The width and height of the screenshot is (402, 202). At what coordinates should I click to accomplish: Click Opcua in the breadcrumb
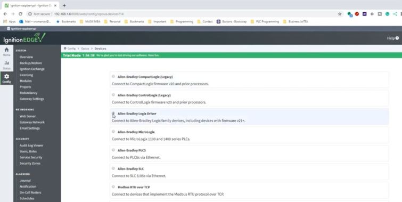pos(85,49)
